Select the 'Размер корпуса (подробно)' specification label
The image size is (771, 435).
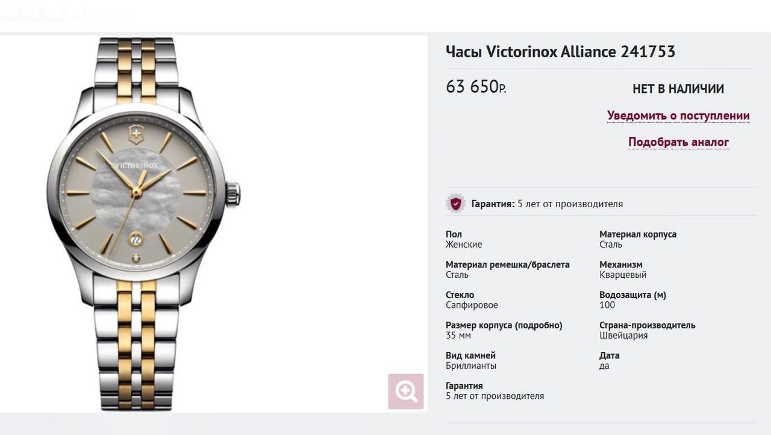(504, 325)
